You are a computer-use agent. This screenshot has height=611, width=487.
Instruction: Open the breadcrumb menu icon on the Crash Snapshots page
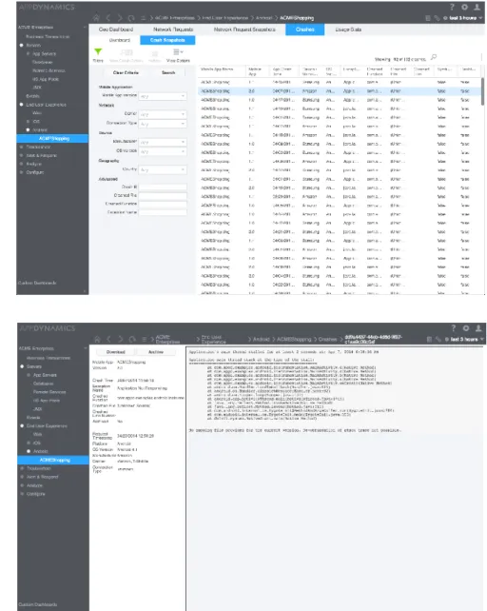(143, 18)
